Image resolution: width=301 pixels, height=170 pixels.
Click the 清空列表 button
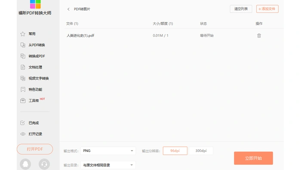[241, 9]
